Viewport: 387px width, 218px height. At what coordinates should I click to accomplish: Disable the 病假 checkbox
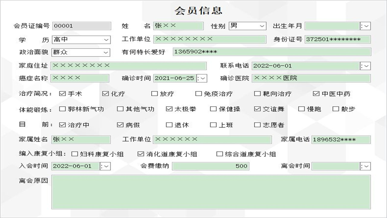[120, 124]
